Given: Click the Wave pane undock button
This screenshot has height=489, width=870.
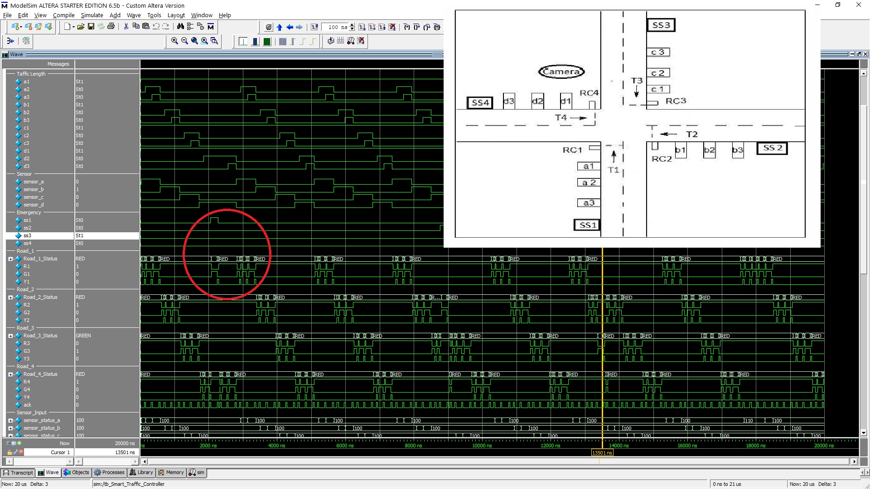Looking at the screenshot, I should point(859,54).
